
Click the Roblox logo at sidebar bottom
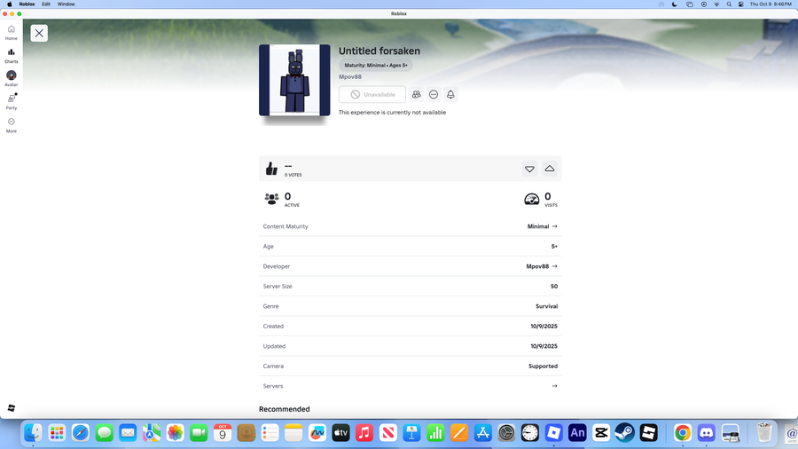[x=12, y=408]
